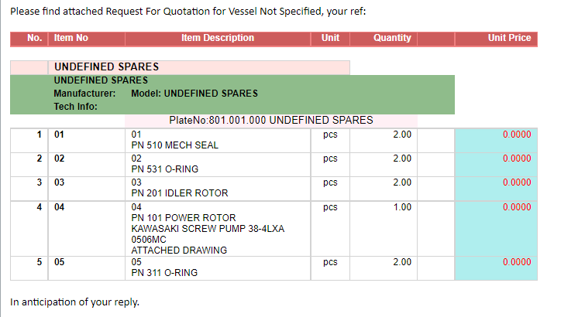The image size is (585, 317).
Task: Click the Unit column header
Action: click(330, 38)
